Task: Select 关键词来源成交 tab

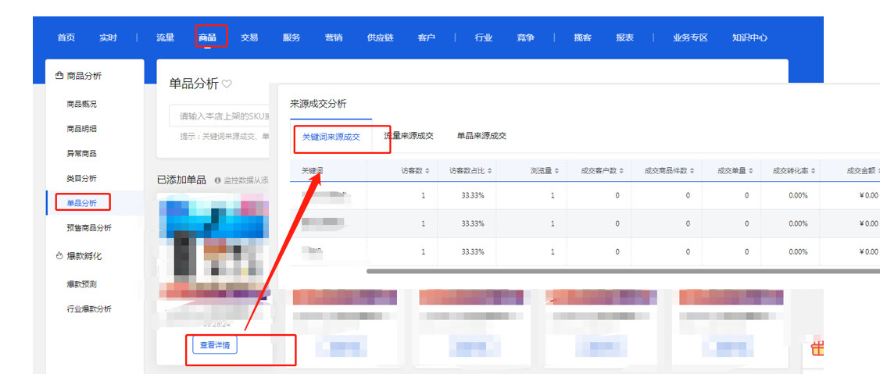Action: pos(331,137)
